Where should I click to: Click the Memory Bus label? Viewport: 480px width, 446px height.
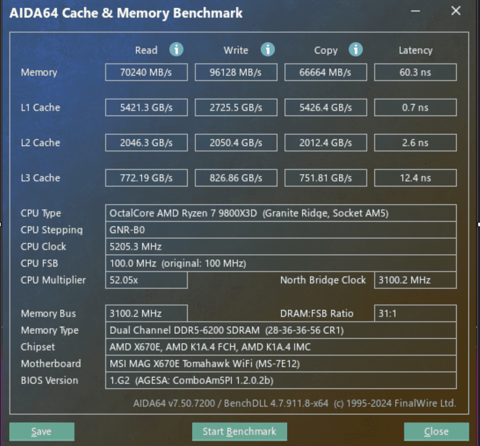pos(49,313)
